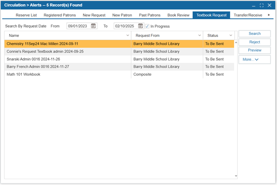
Task: Close the Circulation Alerts window
Action: point(269,5)
